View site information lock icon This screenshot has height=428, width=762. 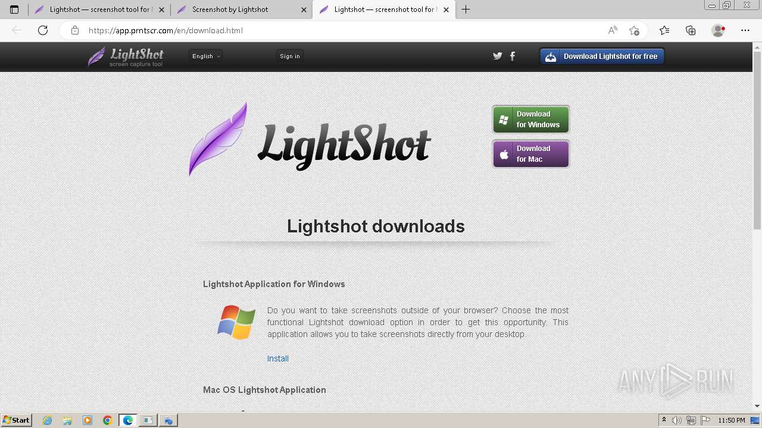coord(75,30)
